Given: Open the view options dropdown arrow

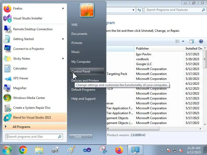Looking at the screenshot, I should [183, 41].
